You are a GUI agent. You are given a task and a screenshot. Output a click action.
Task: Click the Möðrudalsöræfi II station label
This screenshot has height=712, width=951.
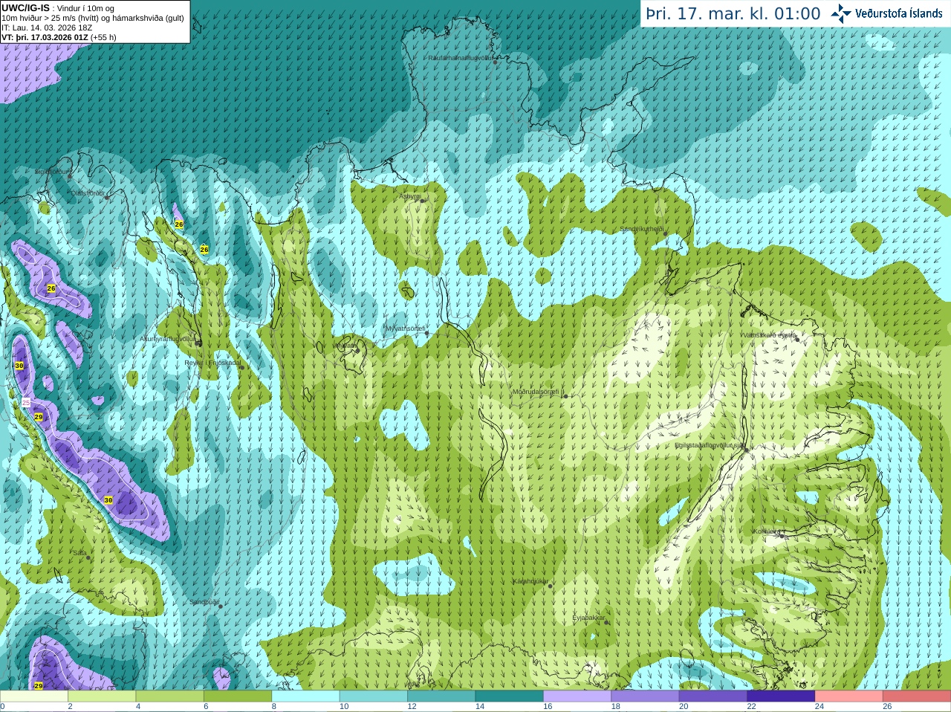538,392
